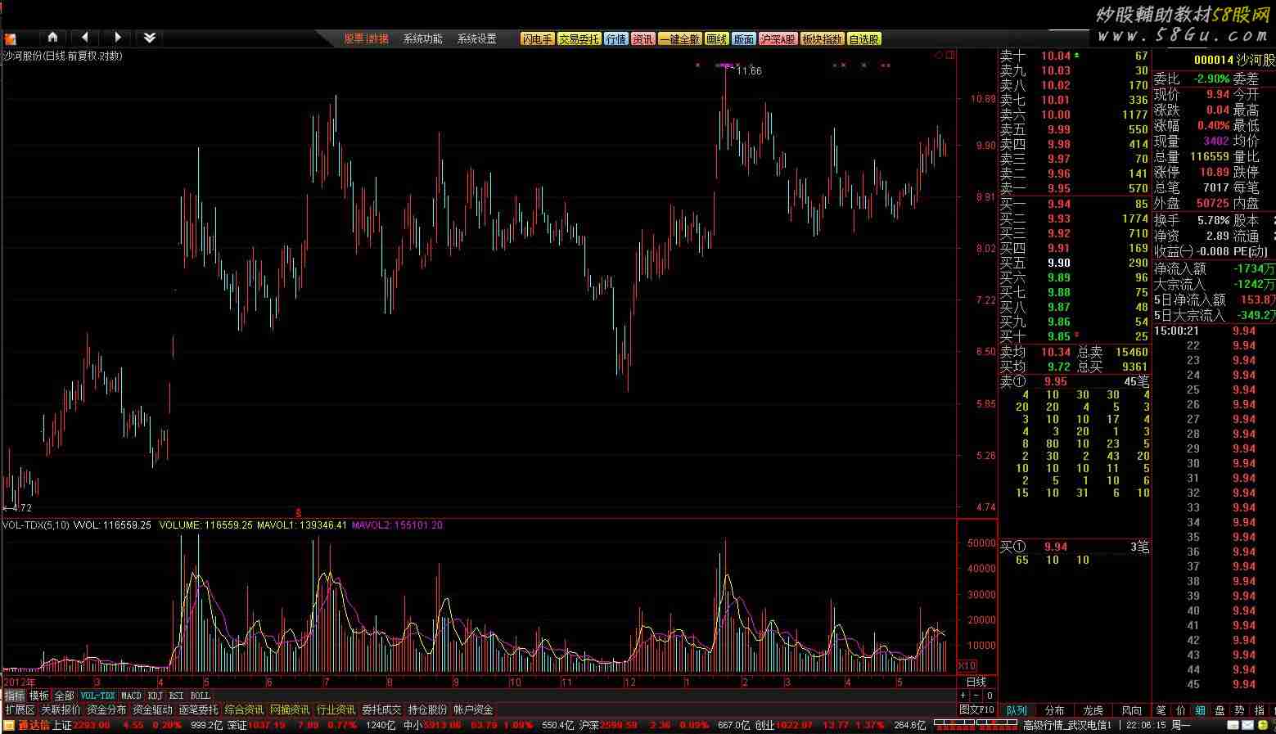
Task: Click the home icon in the top toolbar
Action: click(x=52, y=38)
